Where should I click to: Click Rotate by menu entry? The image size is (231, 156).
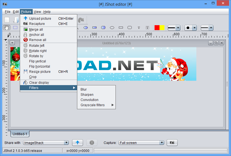tap(48, 56)
